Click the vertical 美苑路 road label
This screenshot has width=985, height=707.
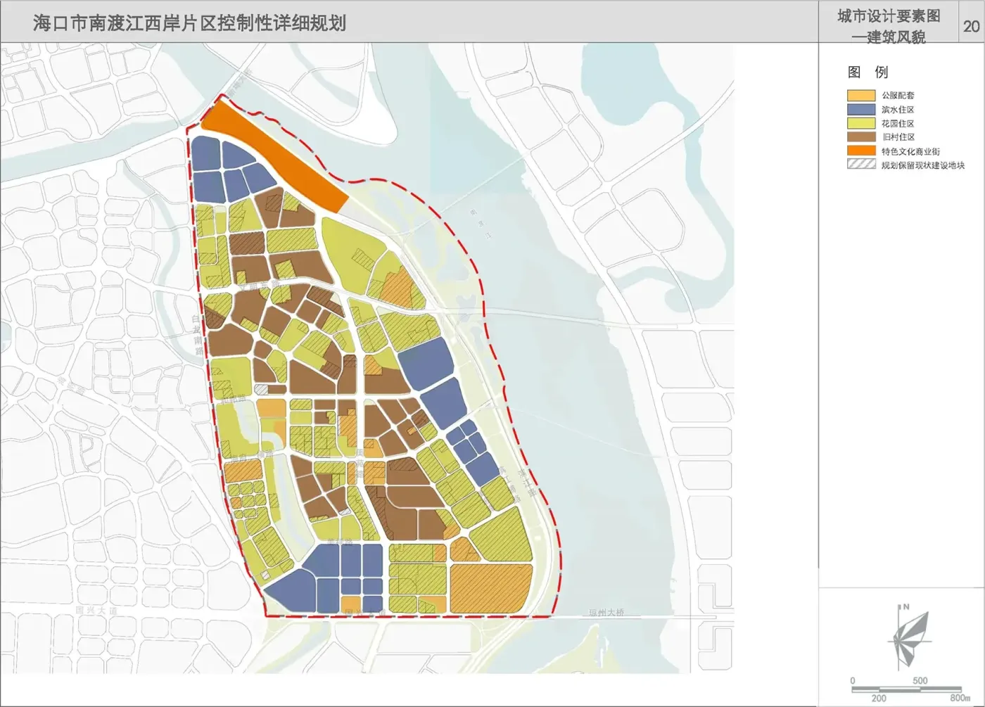(x=359, y=464)
